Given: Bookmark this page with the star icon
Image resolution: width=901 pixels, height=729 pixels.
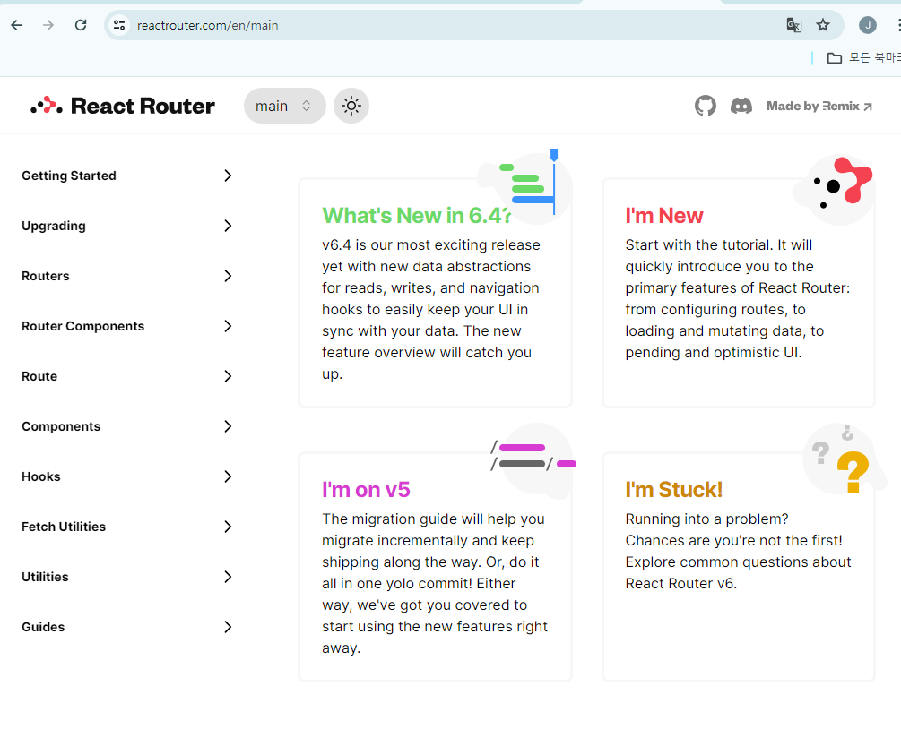Looking at the screenshot, I should pos(823,25).
